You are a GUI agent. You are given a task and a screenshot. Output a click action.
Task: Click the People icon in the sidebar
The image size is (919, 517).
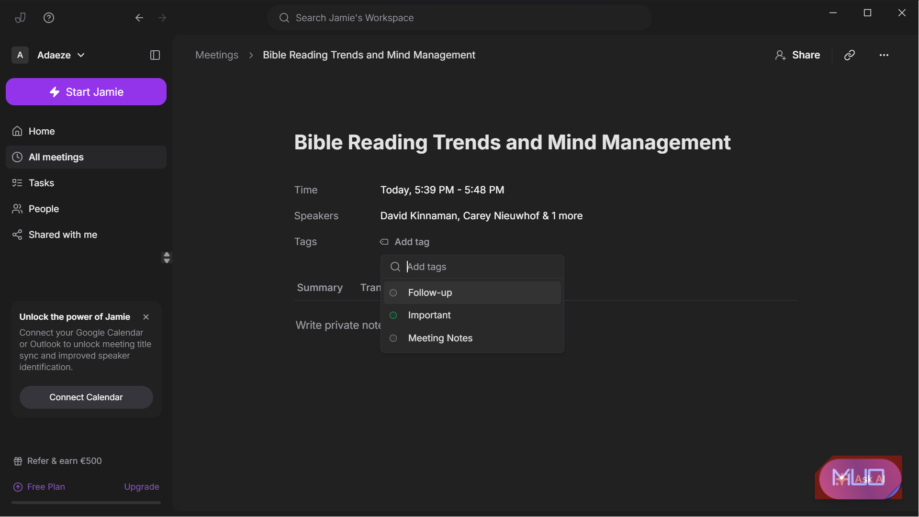17,209
